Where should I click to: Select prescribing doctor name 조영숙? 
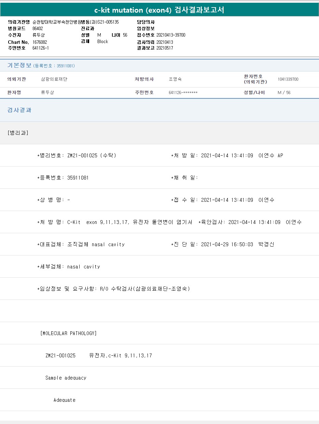click(175, 79)
